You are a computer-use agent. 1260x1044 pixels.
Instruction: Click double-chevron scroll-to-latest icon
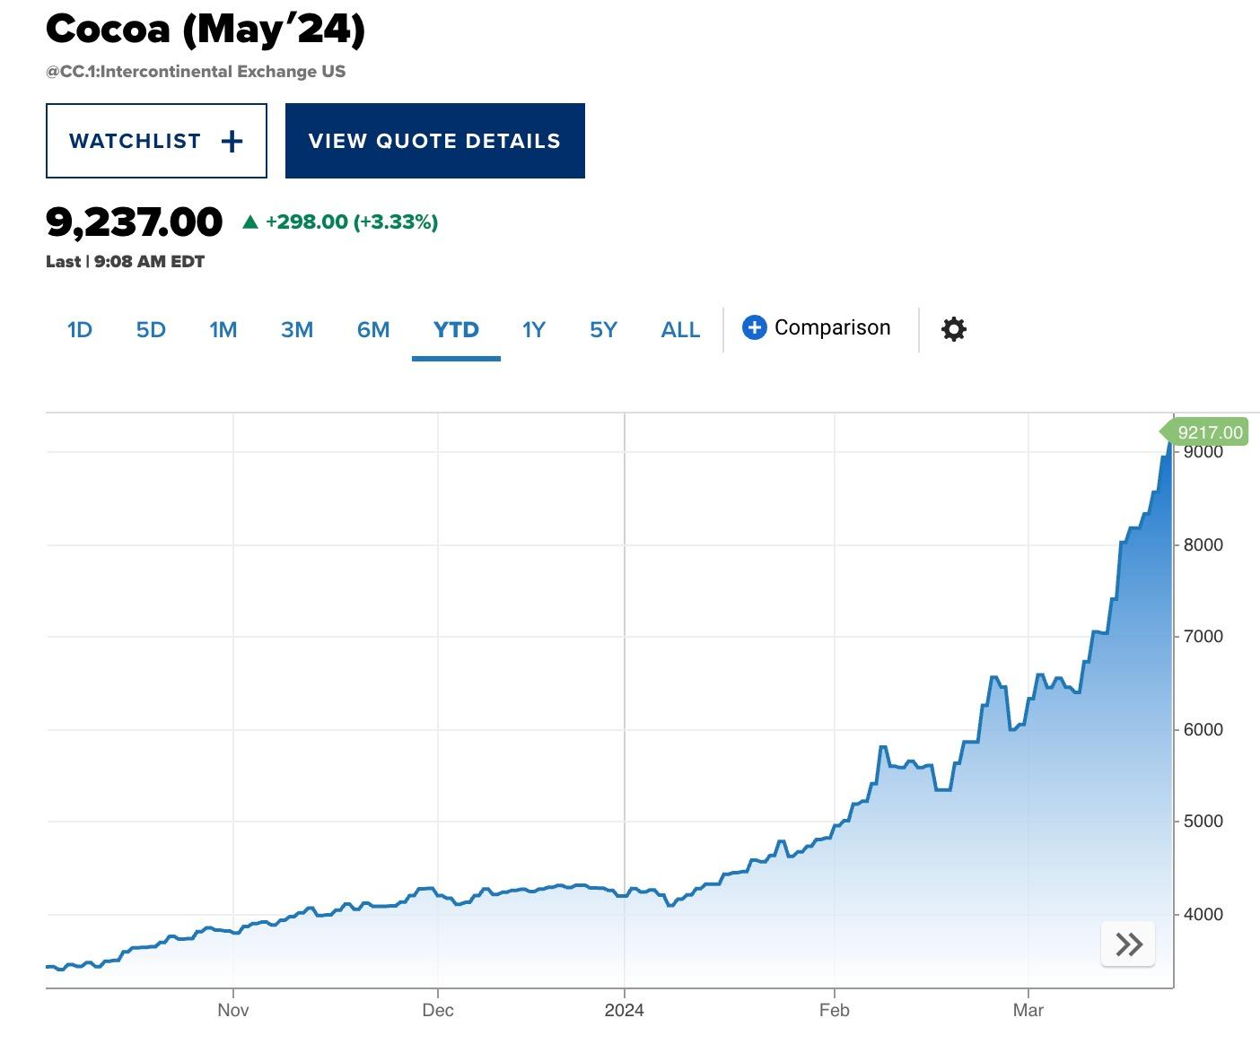coord(1128,944)
